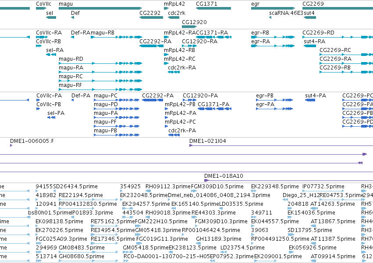Select the CG12920-RA transcript label
Viewport: 373px width, 263px height.
click(199, 42)
